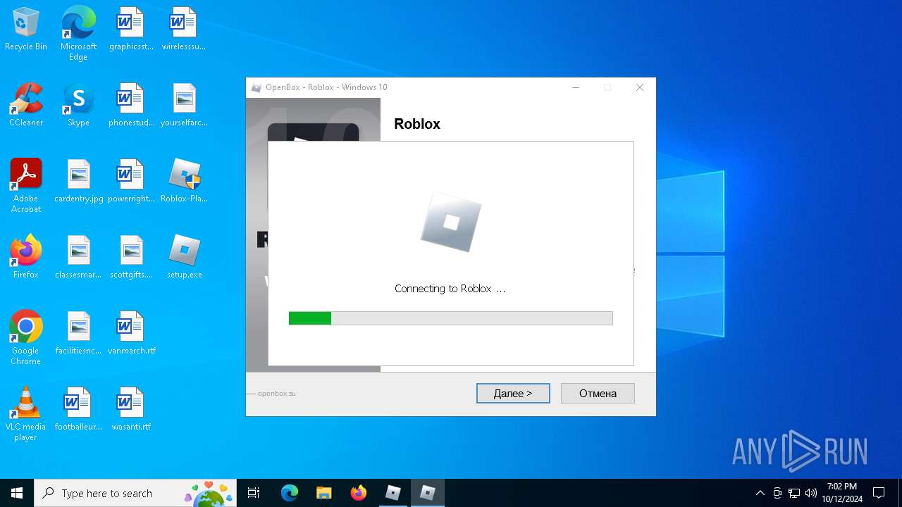Select the setup.exe desktop icon
This screenshot has height=507, width=902.
[x=184, y=257]
